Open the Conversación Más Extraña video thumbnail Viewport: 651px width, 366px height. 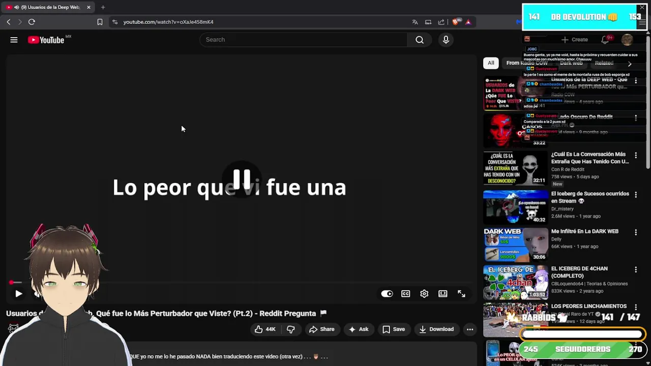(x=515, y=168)
